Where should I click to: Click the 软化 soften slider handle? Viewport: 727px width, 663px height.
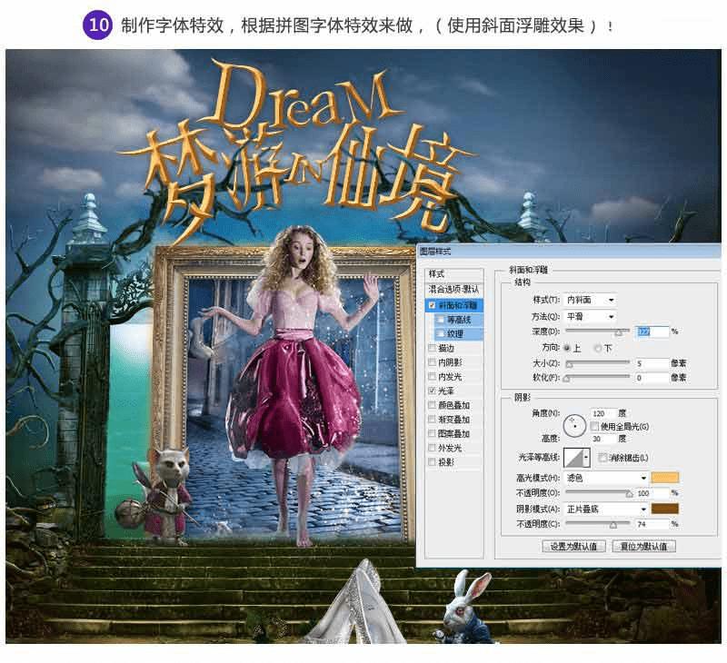pyautogui.click(x=566, y=379)
